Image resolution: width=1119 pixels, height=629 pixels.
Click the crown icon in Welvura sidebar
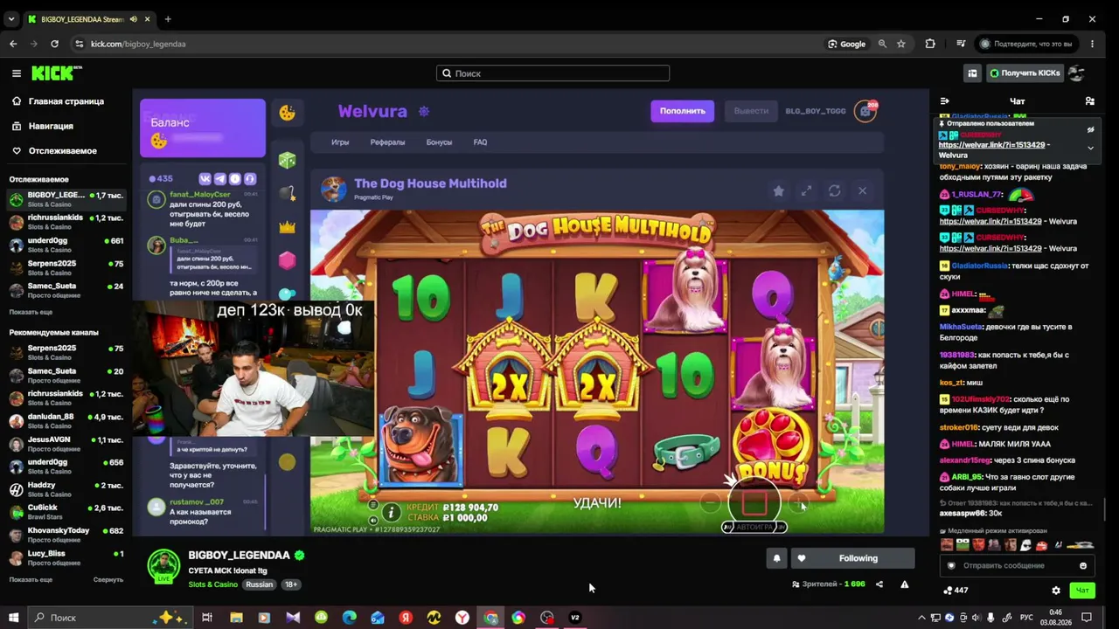(x=287, y=227)
